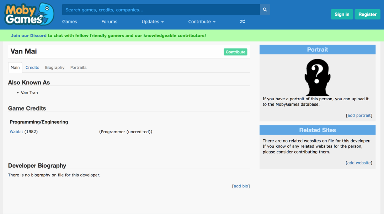Click the green Contribute button for Van Mai
The width and height of the screenshot is (384, 214).
point(235,52)
